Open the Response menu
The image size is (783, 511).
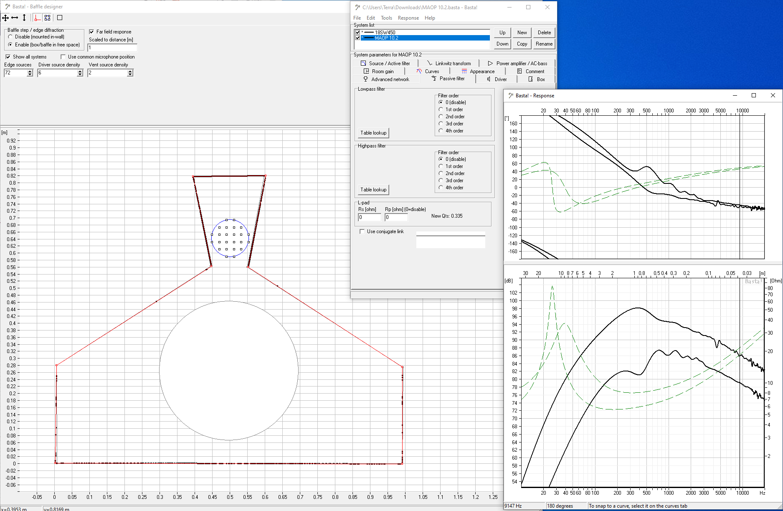(x=408, y=18)
